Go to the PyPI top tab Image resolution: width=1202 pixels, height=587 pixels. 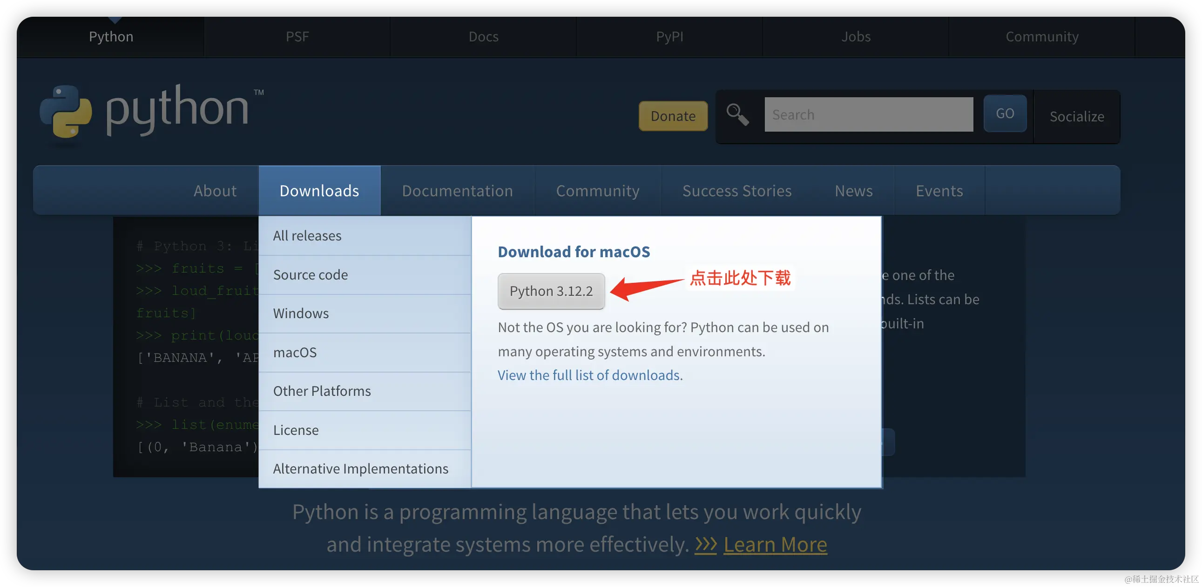coord(669,36)
